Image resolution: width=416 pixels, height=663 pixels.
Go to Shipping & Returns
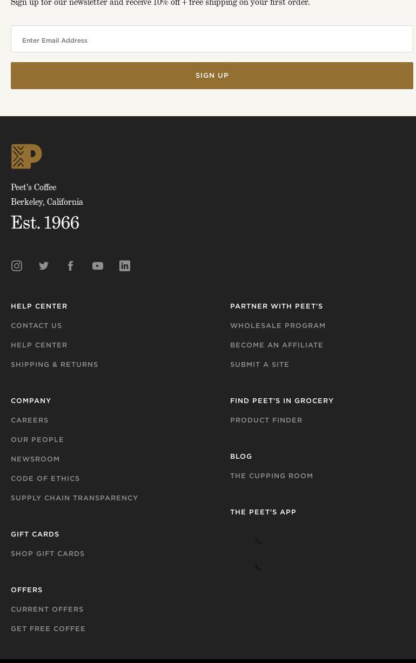point(55,364)
